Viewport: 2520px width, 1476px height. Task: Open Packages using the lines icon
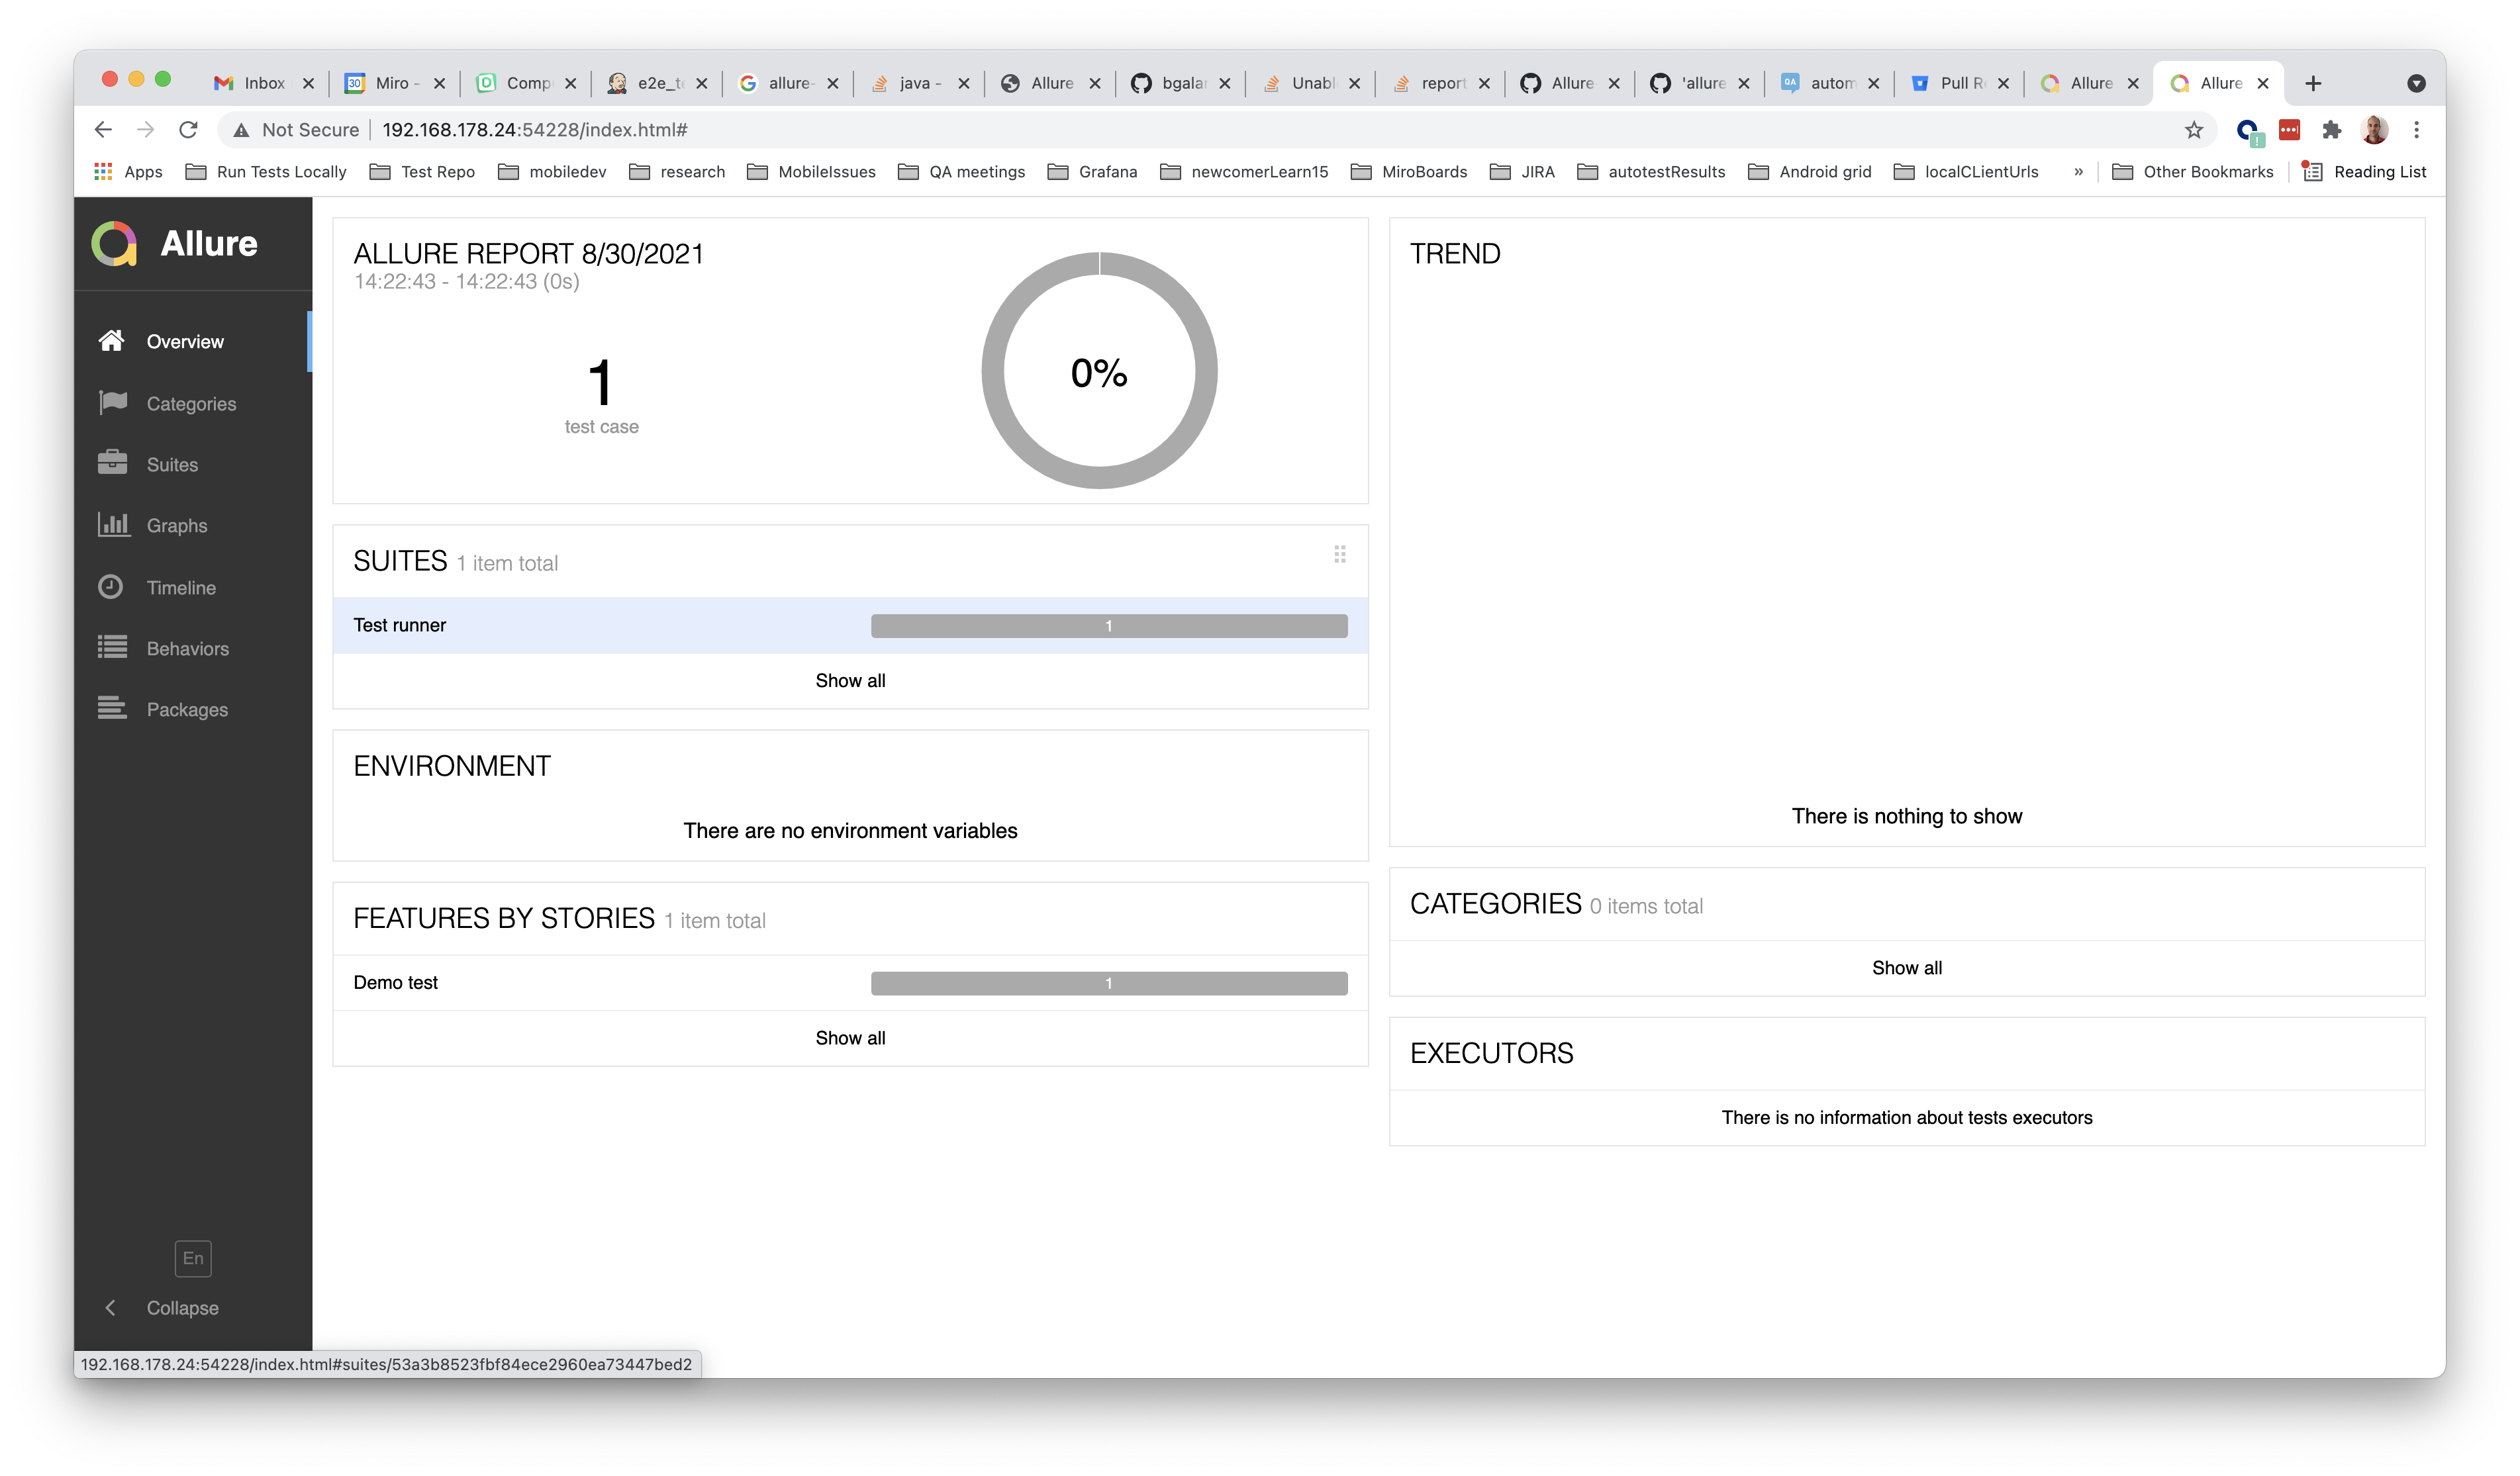coord(113,708)
